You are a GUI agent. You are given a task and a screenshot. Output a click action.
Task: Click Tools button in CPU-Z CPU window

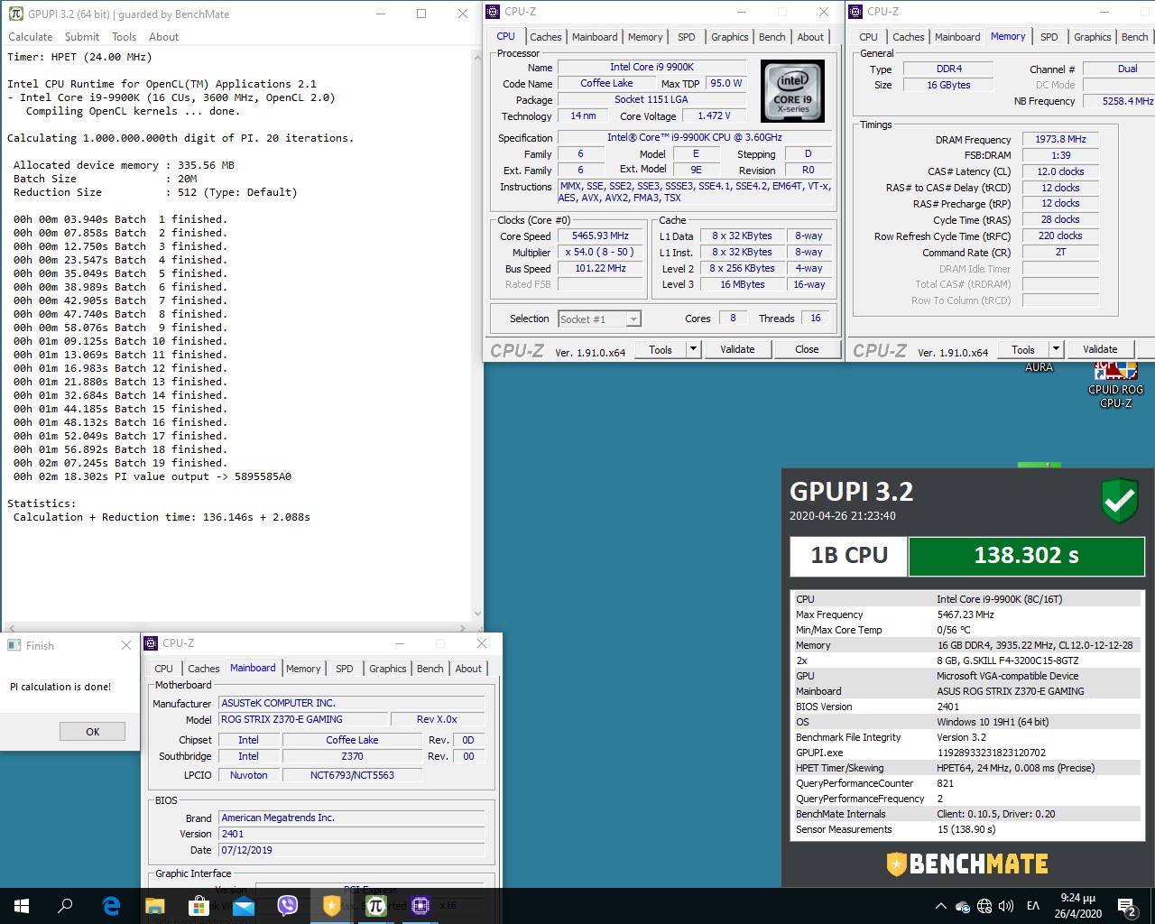tap(661, 349)
